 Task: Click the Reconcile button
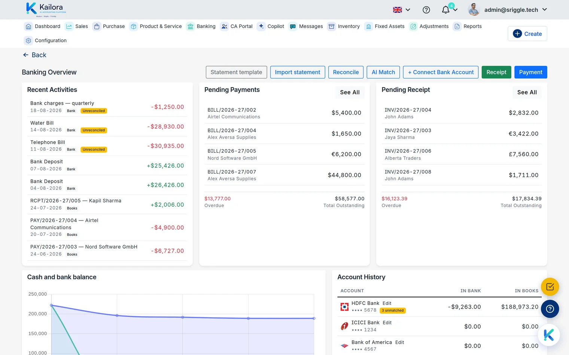coord(346,72)
